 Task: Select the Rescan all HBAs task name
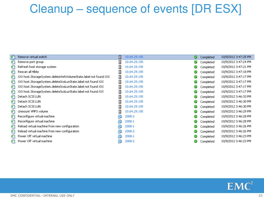tap(28, 72)
